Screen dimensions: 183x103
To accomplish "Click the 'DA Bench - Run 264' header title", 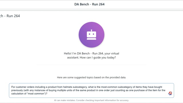I will tap(89, 4).
